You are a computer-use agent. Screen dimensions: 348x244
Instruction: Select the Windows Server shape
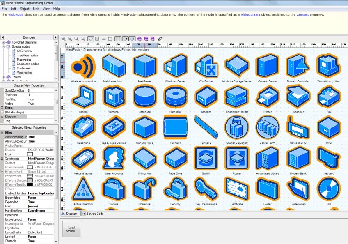pyautogui.click(x=175, y=66)
